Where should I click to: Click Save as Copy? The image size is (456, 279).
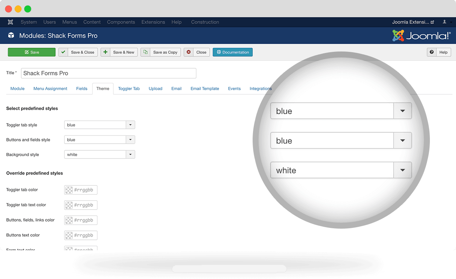pyautogui.click(x=161, y=52)
